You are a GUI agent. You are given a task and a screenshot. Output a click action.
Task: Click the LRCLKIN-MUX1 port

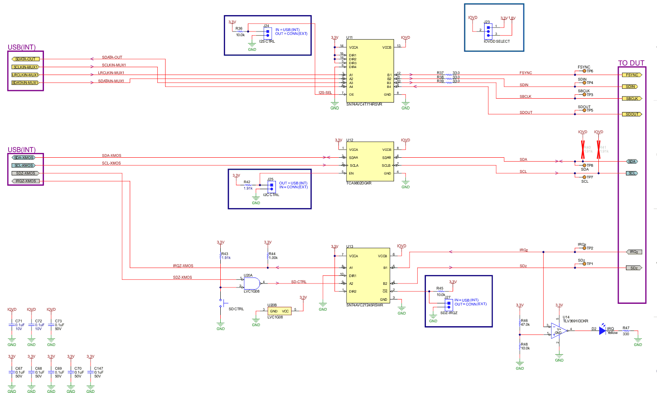(x=25, y=75)
